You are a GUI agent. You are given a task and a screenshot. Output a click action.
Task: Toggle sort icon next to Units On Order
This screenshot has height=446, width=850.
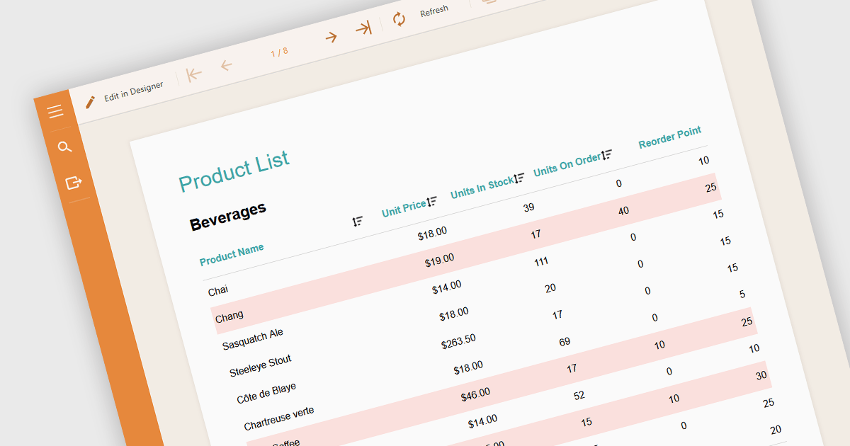point(607,154)
